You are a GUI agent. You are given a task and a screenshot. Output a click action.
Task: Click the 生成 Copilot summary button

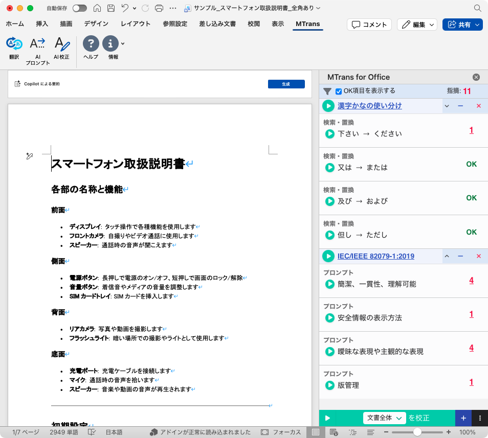tap(286, 84)
